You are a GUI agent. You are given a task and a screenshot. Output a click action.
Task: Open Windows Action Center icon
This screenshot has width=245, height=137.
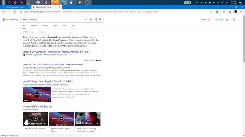coord(240,3)
